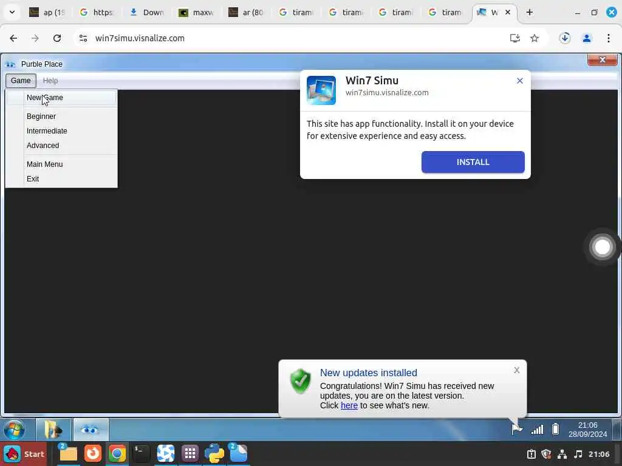Select Exit in Game menu
Screen dimensions: 622x466
coord(61,179)
